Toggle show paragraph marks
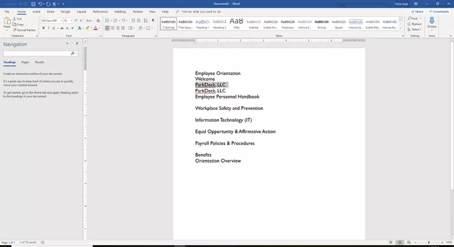454x247 pixels. (x=153, y=21)
